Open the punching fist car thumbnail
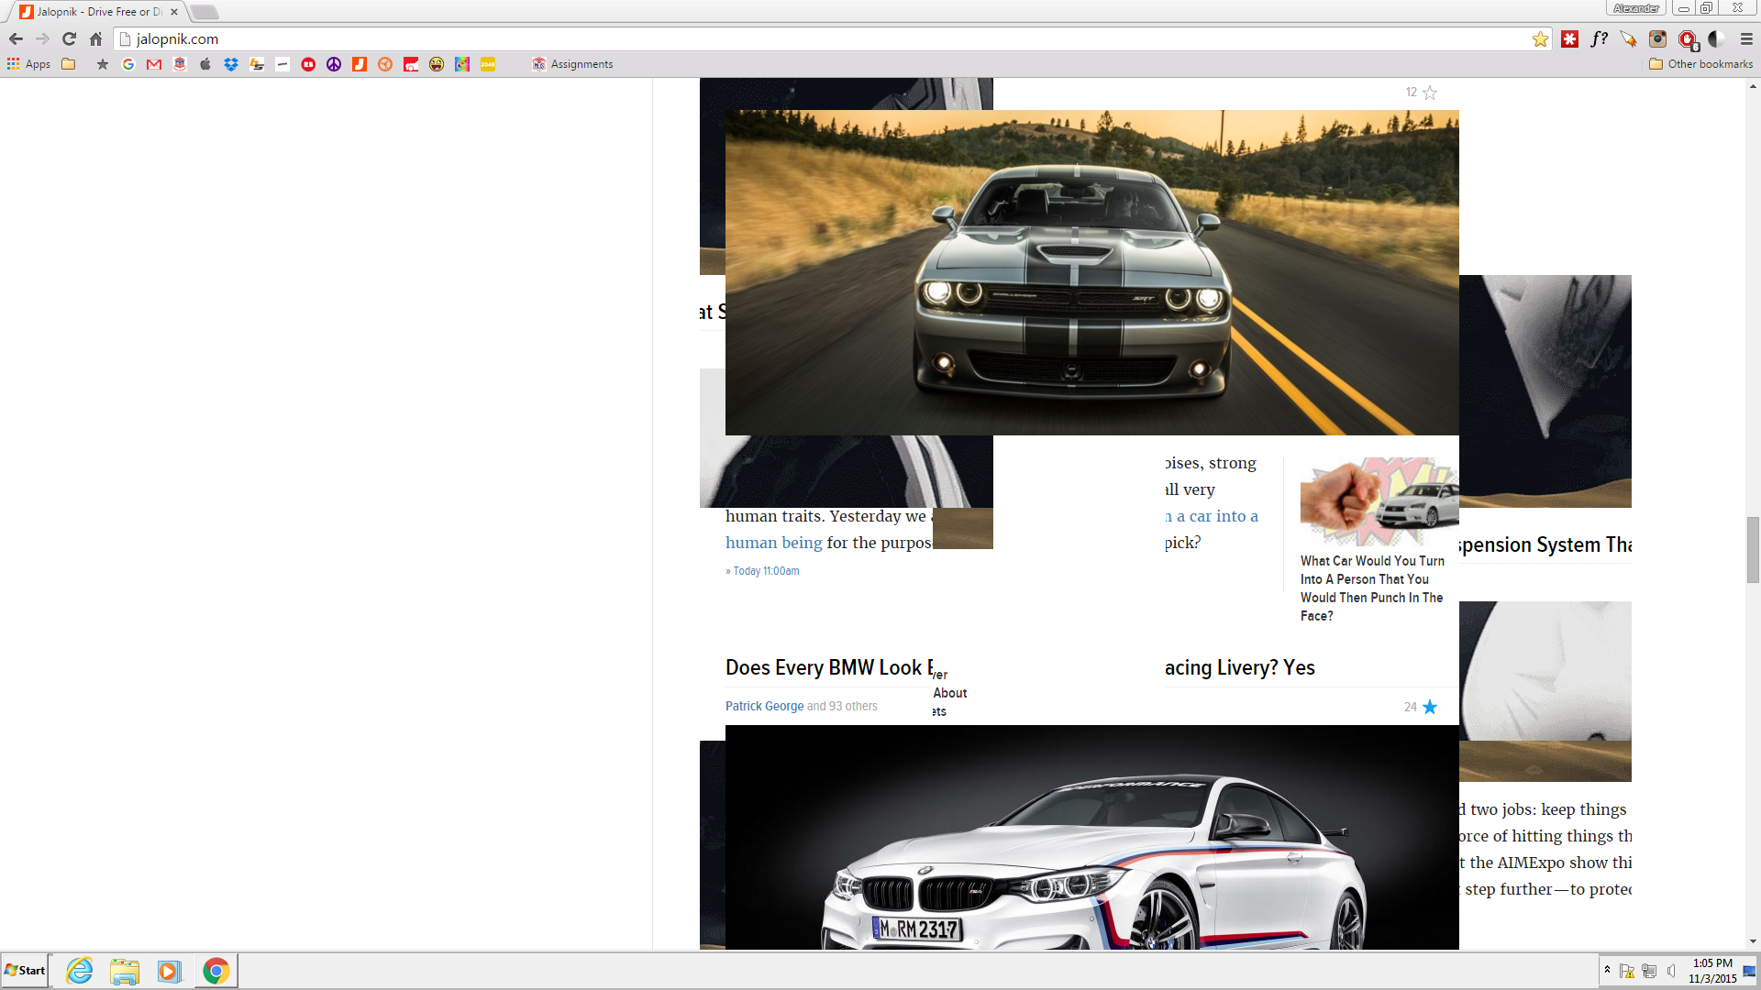 coord(1379,501)
